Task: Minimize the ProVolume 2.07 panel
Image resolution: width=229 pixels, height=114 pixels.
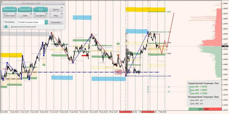Action: (x=63, y=4)
